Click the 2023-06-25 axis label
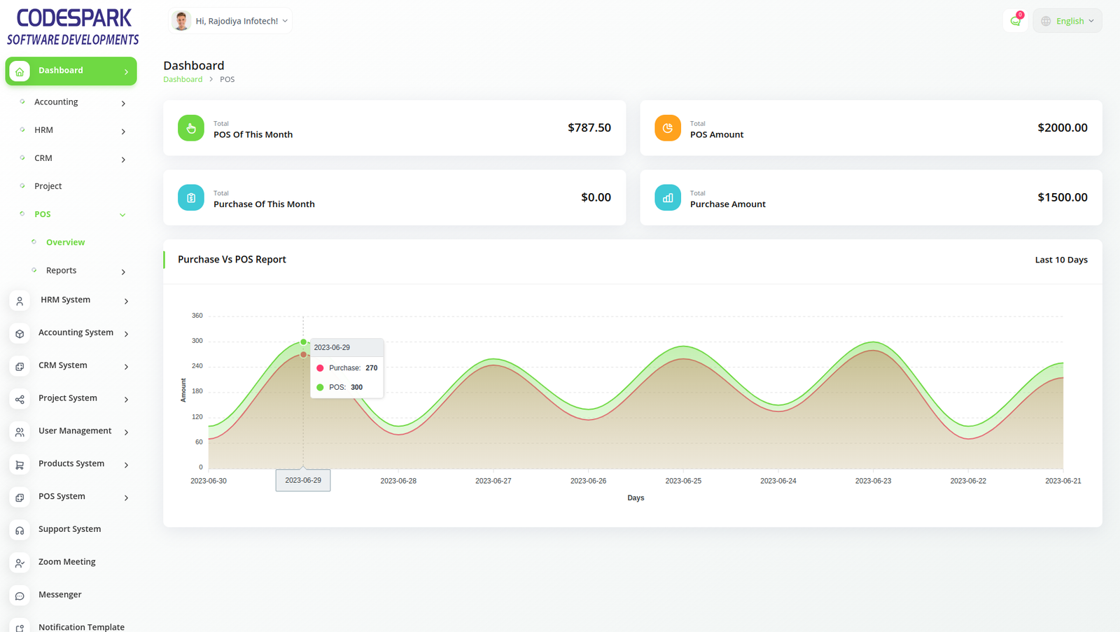This screenshot has width=1120, height=632. pyautogui.click(x=683, y=481)
